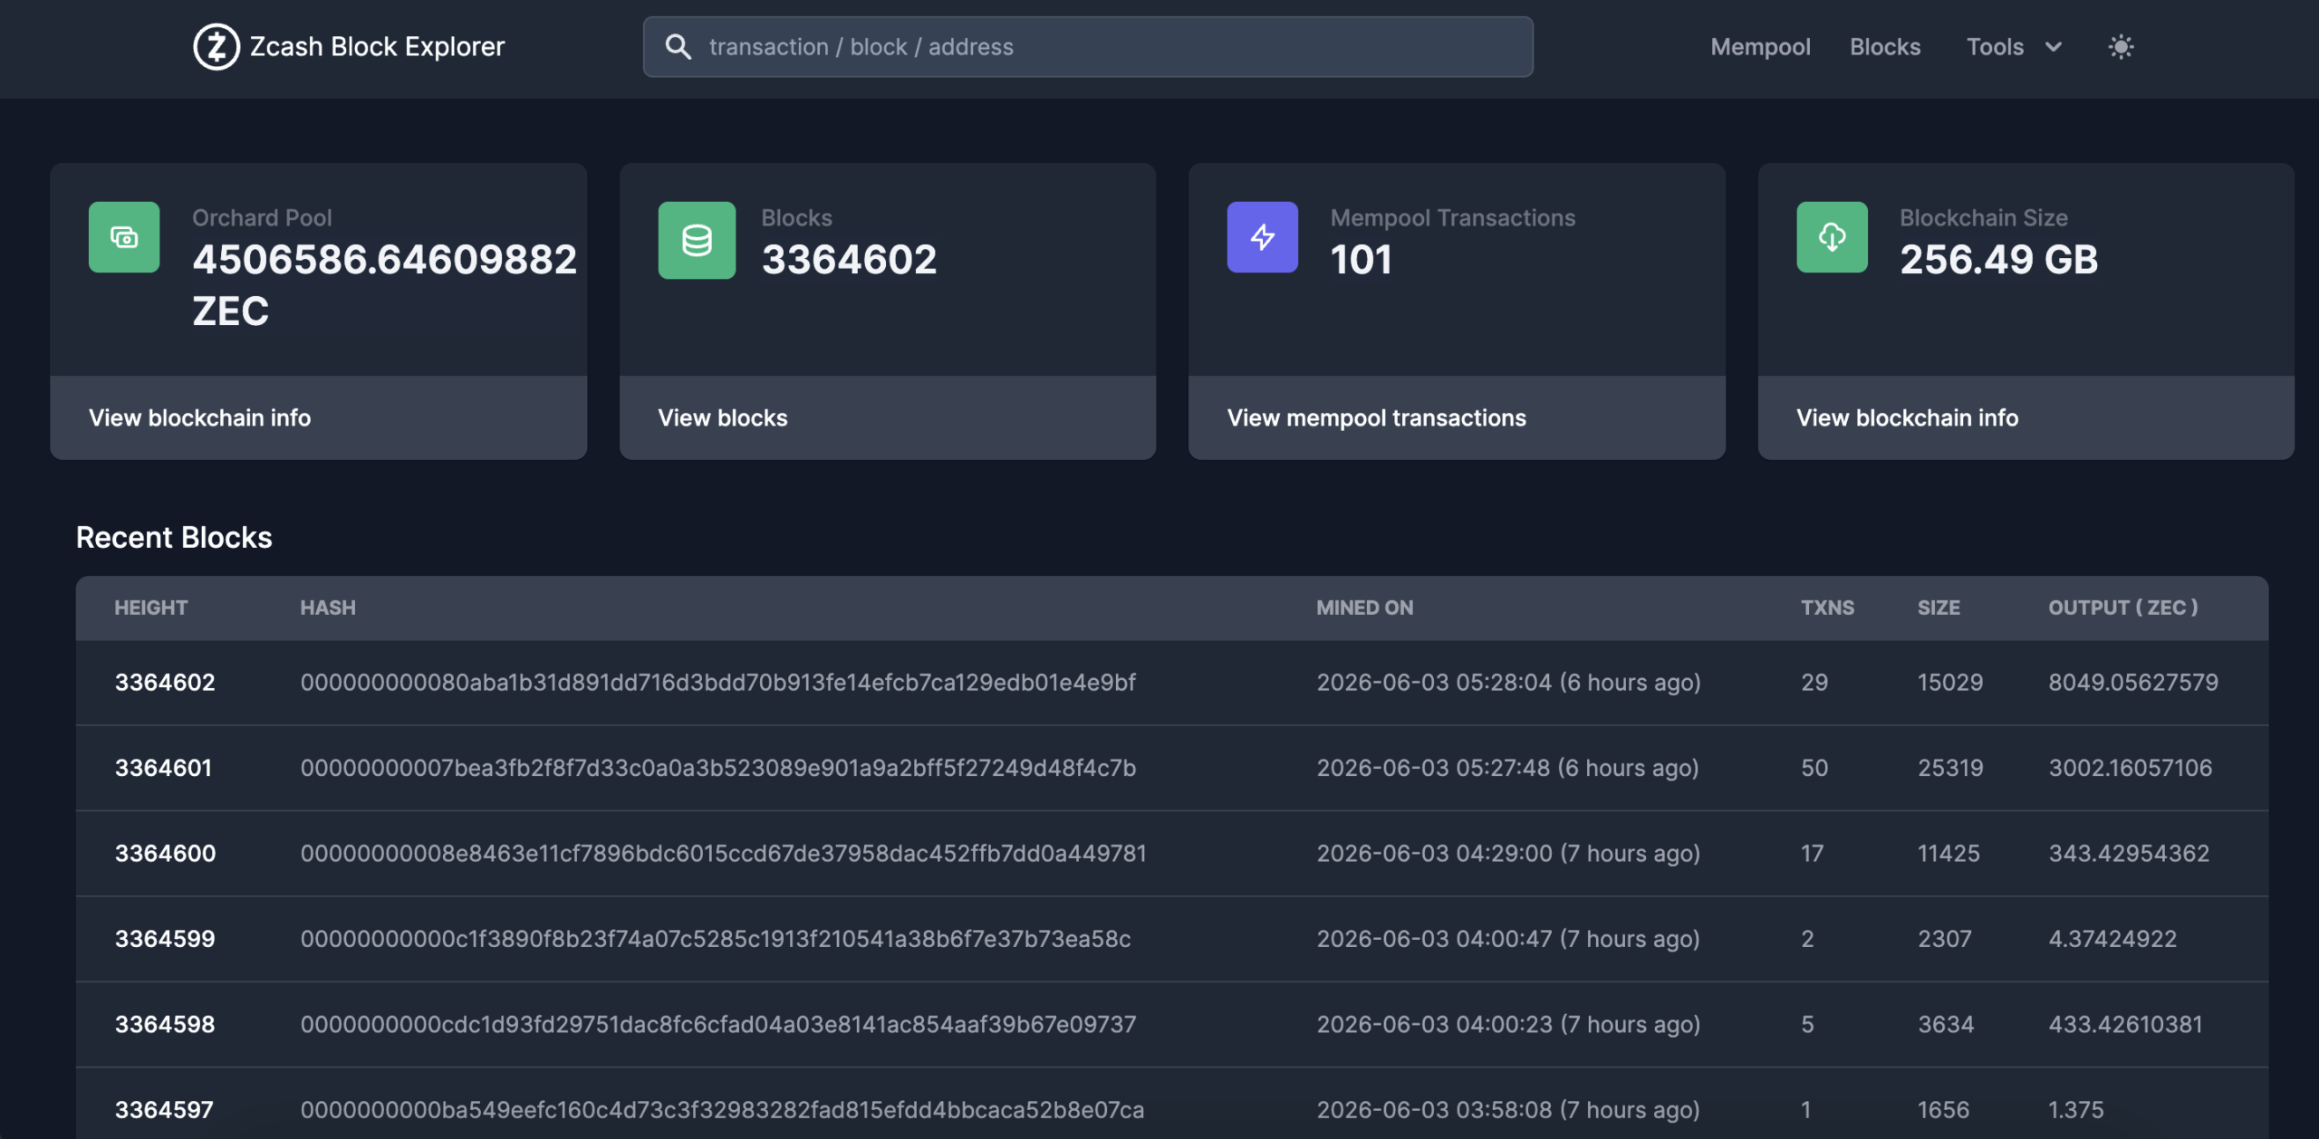Go to the Blocks page

[1884, 47]
